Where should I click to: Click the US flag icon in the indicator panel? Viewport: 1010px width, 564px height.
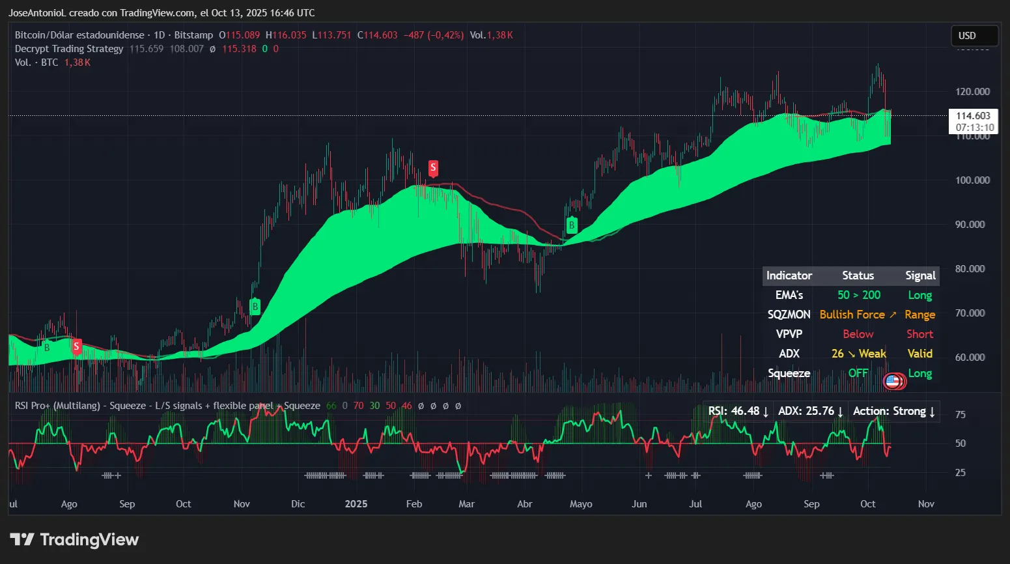click(893, 380)
